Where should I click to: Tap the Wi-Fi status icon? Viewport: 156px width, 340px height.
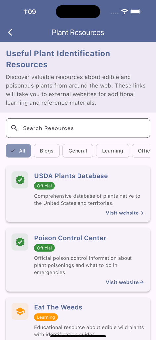click(x=125, y=12)
